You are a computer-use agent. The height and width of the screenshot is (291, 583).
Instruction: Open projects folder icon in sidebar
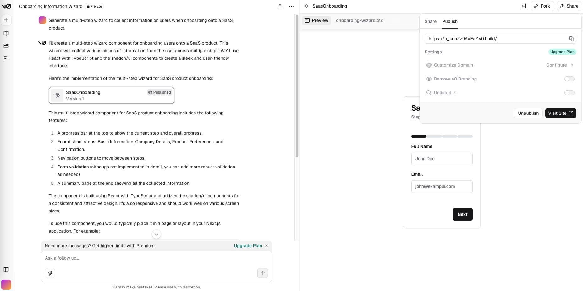tap(6, 46)
